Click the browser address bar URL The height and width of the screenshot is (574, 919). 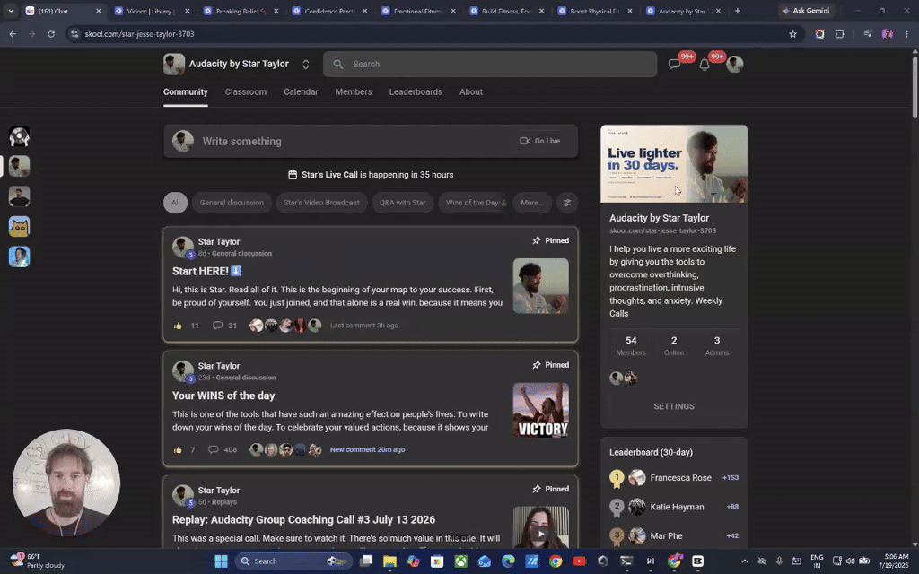click(x=139, y=34)
